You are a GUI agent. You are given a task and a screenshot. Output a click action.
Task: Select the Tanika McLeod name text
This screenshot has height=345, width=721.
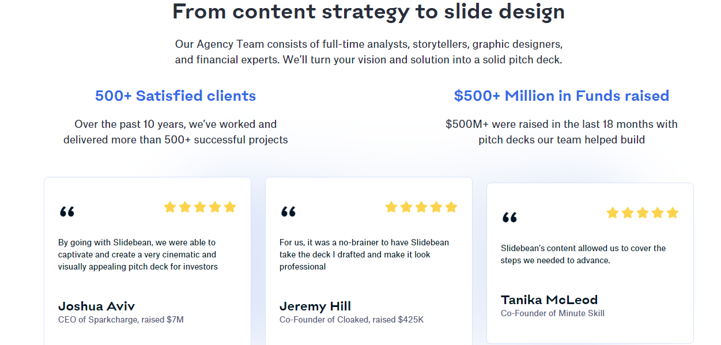point(549,299)
